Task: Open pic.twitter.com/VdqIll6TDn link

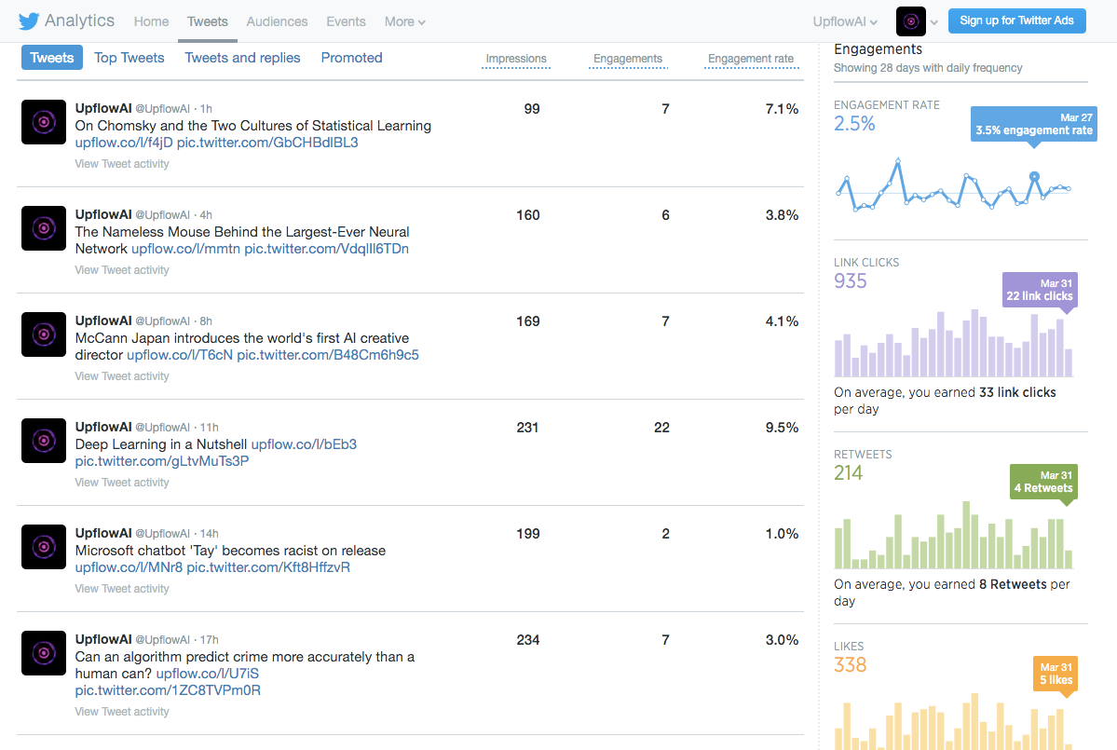Action: click(x=326, y=249)
